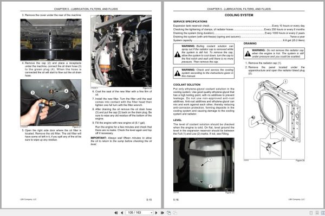The width and height of the screenshot is (325, 216).
Task: Click 'Expansion tank reservoir check' line
Action: click(239, 26)
